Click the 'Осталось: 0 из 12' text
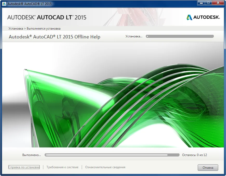The image size is (226, 176). pyautogui.click(x=194, y=155)
